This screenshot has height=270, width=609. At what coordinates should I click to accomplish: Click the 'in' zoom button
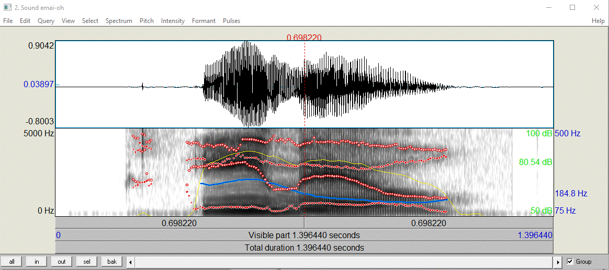pos(37,262)
